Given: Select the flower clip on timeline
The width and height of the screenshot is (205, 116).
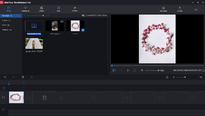Looking at the screenshot, I should coord(16,97).
